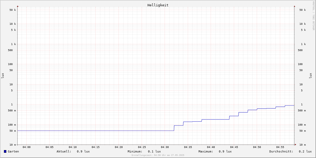Click the red arrow atop right axis

pos(294,6)
